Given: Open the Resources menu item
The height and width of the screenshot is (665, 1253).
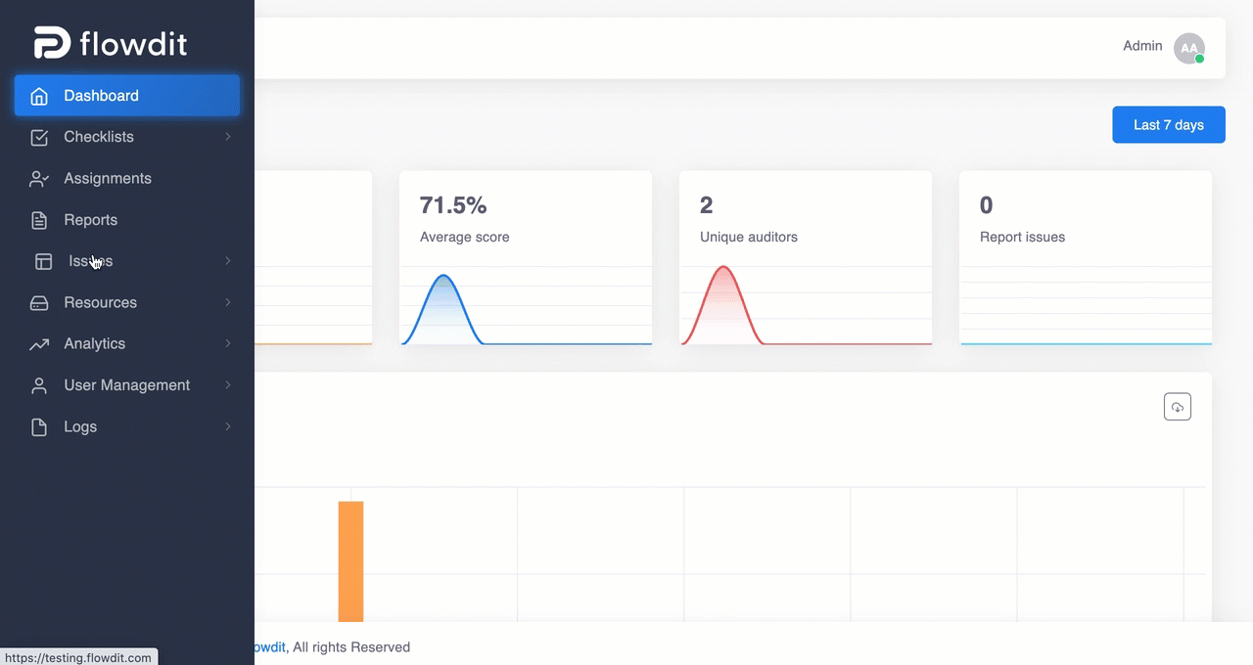Looking at the screenshot, I should tap(127, 302).
